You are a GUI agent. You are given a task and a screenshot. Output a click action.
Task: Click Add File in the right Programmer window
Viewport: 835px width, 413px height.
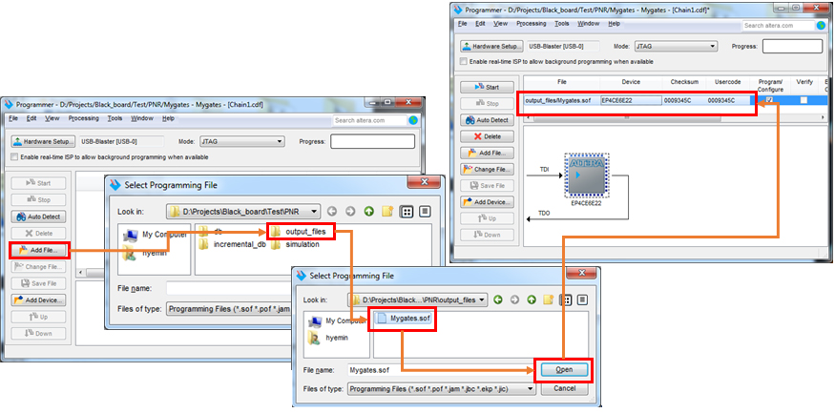click(488, 154)
